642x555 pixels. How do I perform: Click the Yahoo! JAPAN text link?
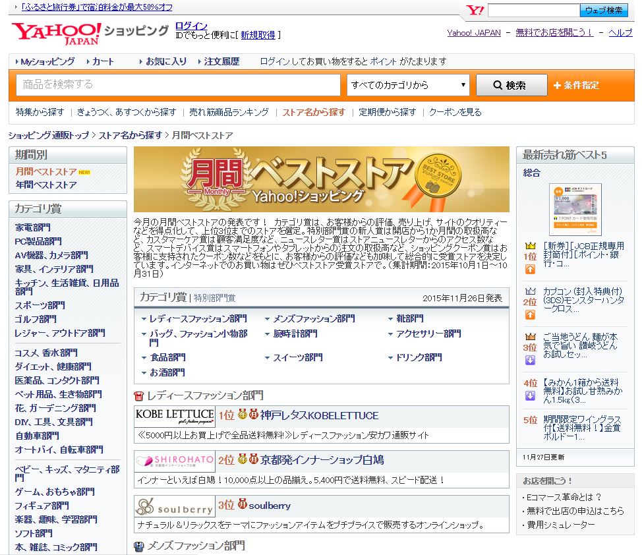[474, 33]
